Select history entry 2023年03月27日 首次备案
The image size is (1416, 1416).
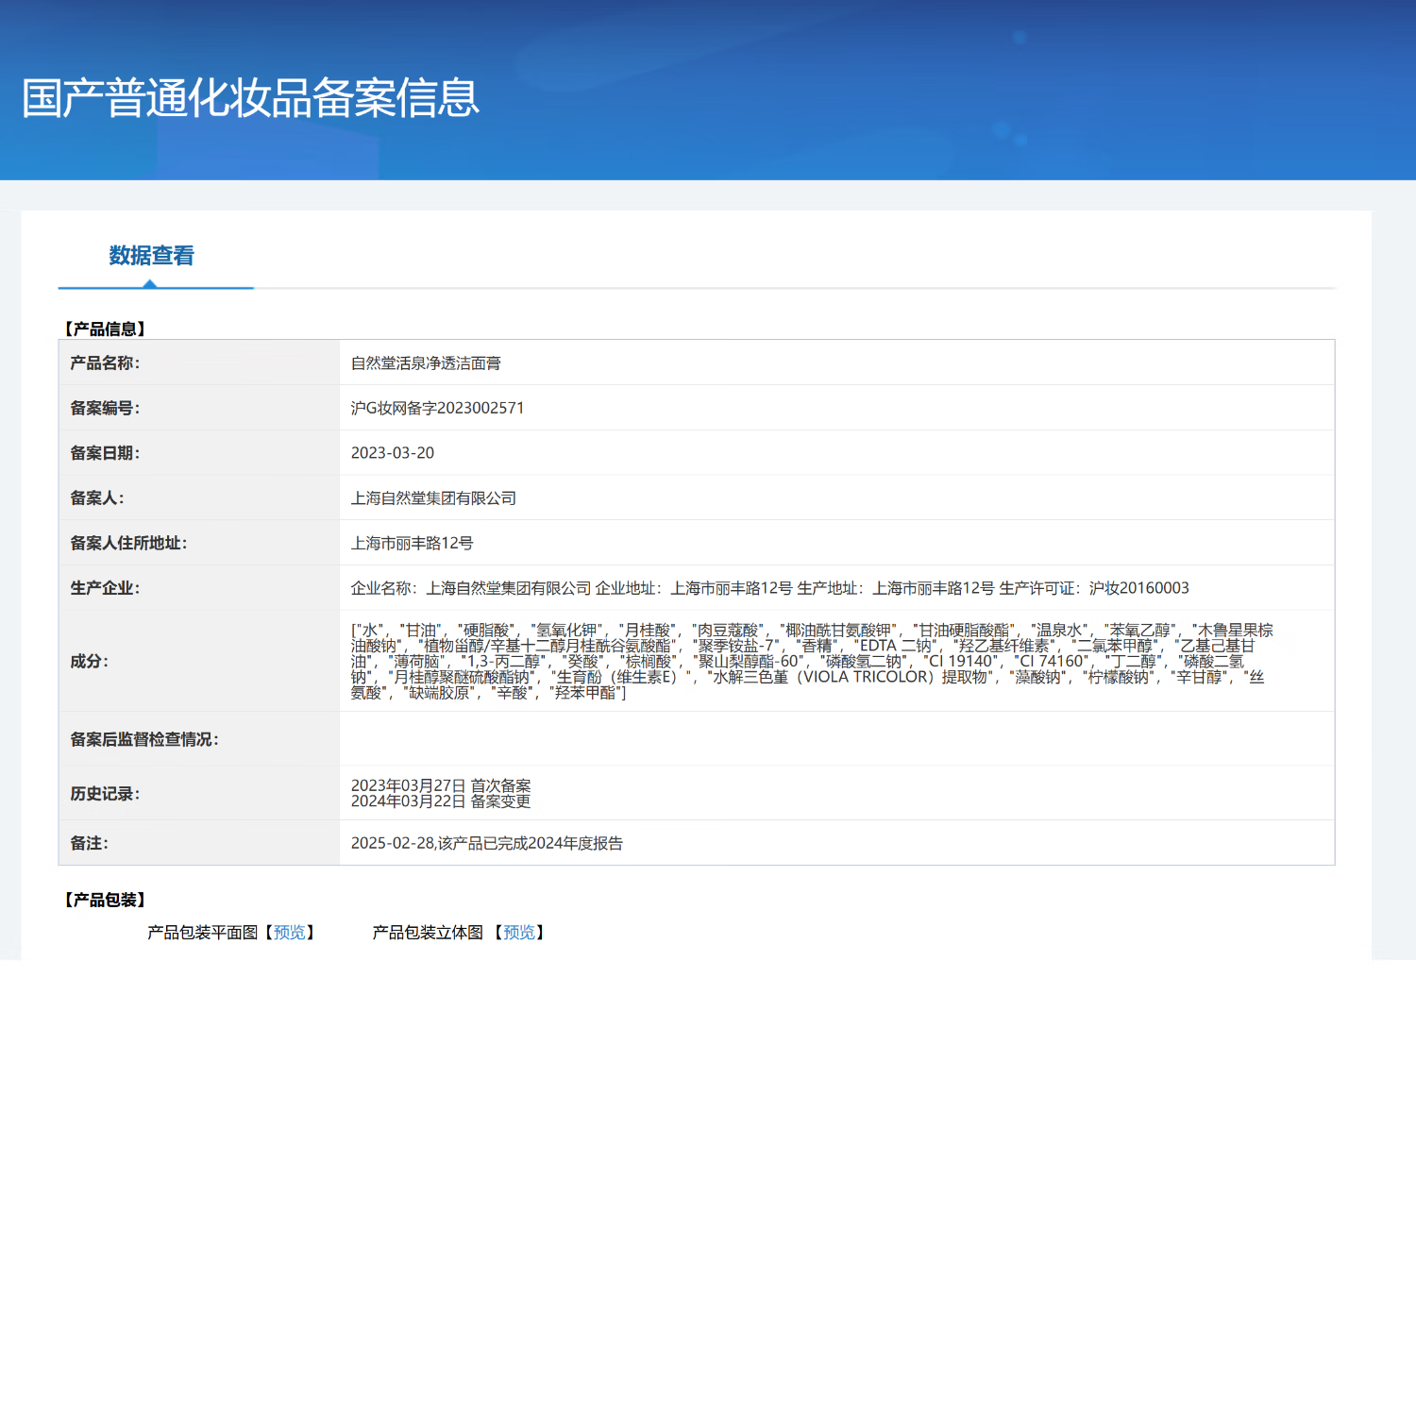[x=441, y=786]
